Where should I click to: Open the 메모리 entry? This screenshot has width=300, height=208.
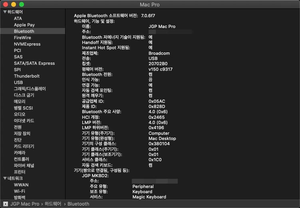[x=20, y=102]
